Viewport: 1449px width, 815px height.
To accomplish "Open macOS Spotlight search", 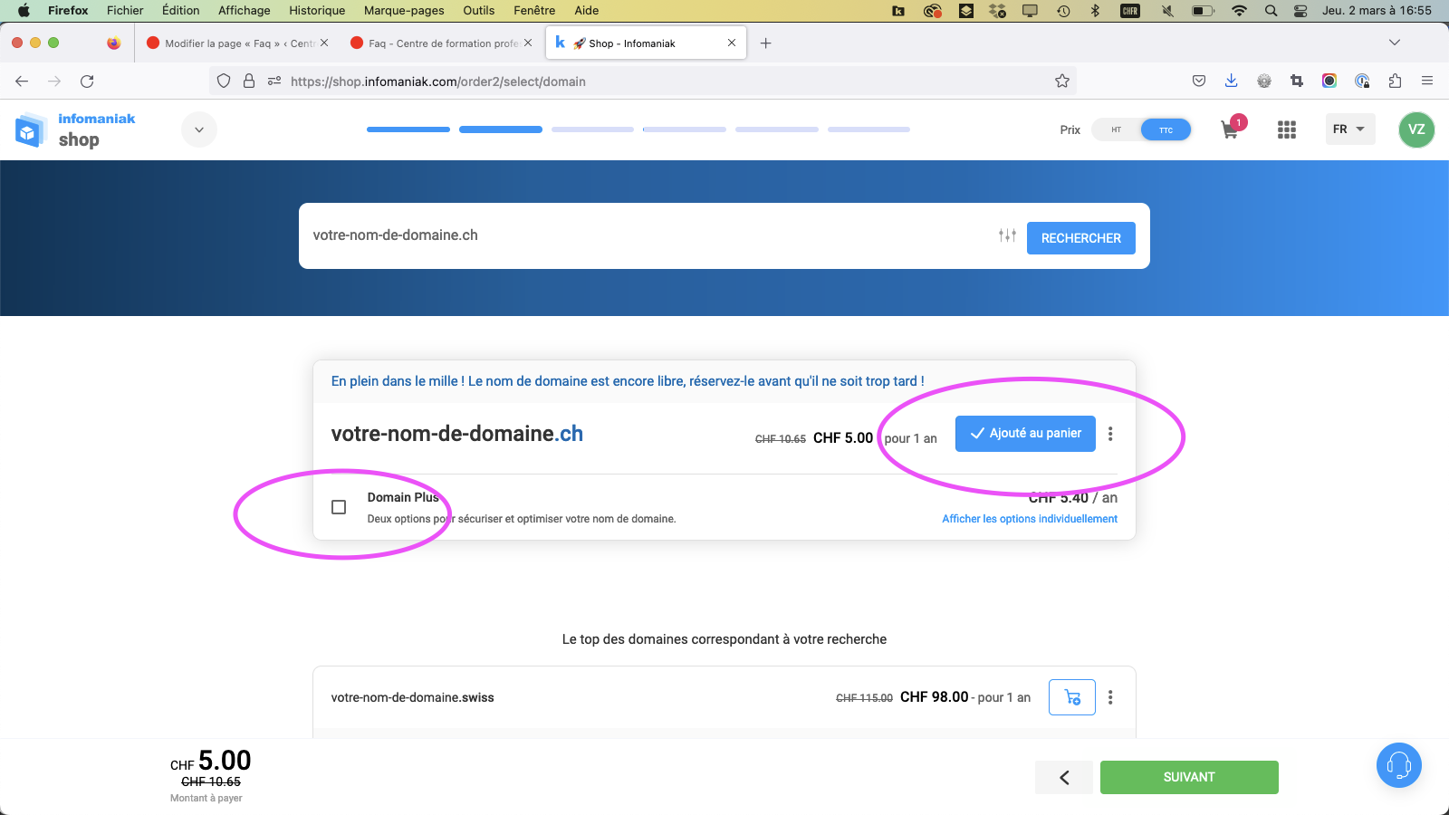I will click(1271, 11).
